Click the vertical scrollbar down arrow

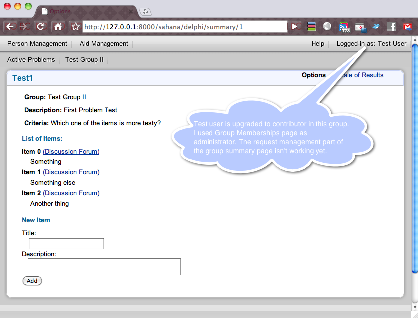point(415,307)
